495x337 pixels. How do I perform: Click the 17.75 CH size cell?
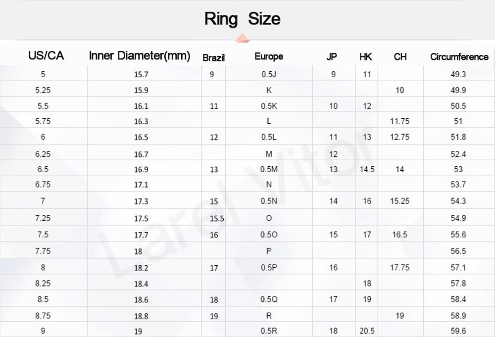[399, 267]
